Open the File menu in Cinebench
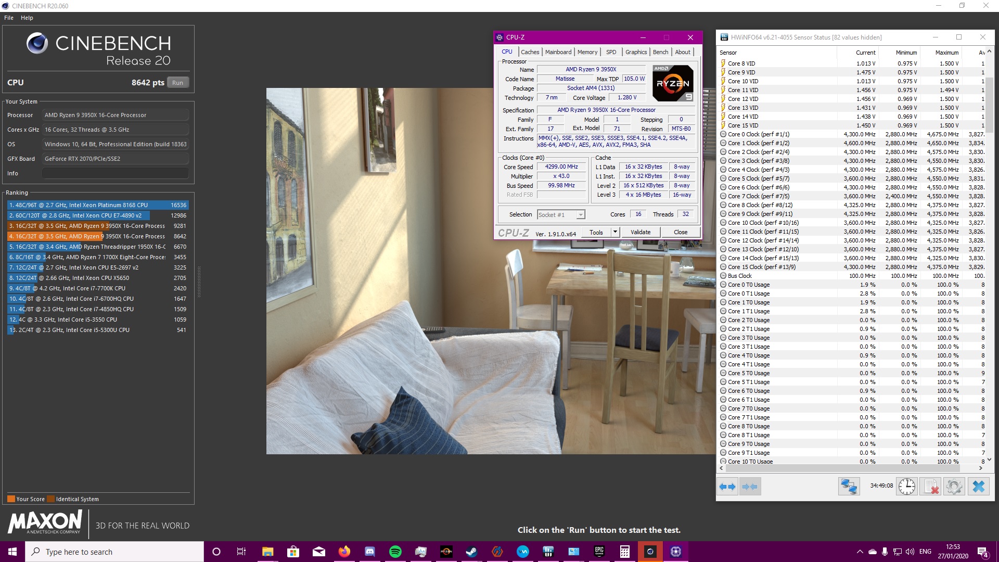The height and width of the screenshot is (562, 999). coord(9,18)
